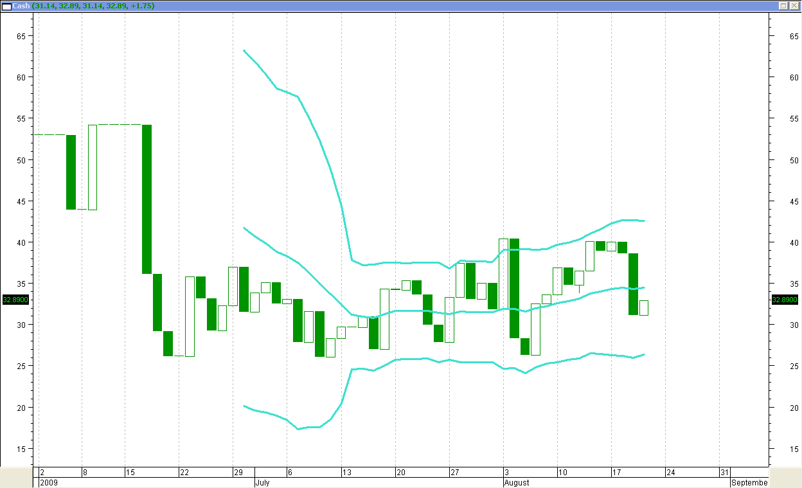Viewport: 802px width, 488px height.
Task: Click the Cash title with price values
Action: click(83, 5)
